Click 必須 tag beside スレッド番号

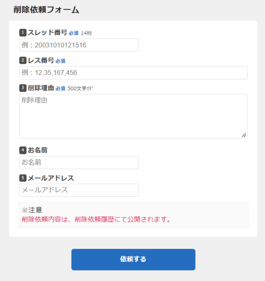click(74, 33)
